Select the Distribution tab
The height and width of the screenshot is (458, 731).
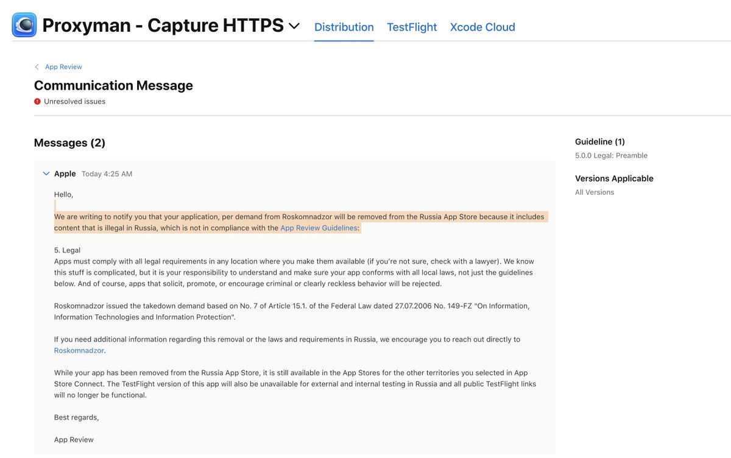coord(344,27)
